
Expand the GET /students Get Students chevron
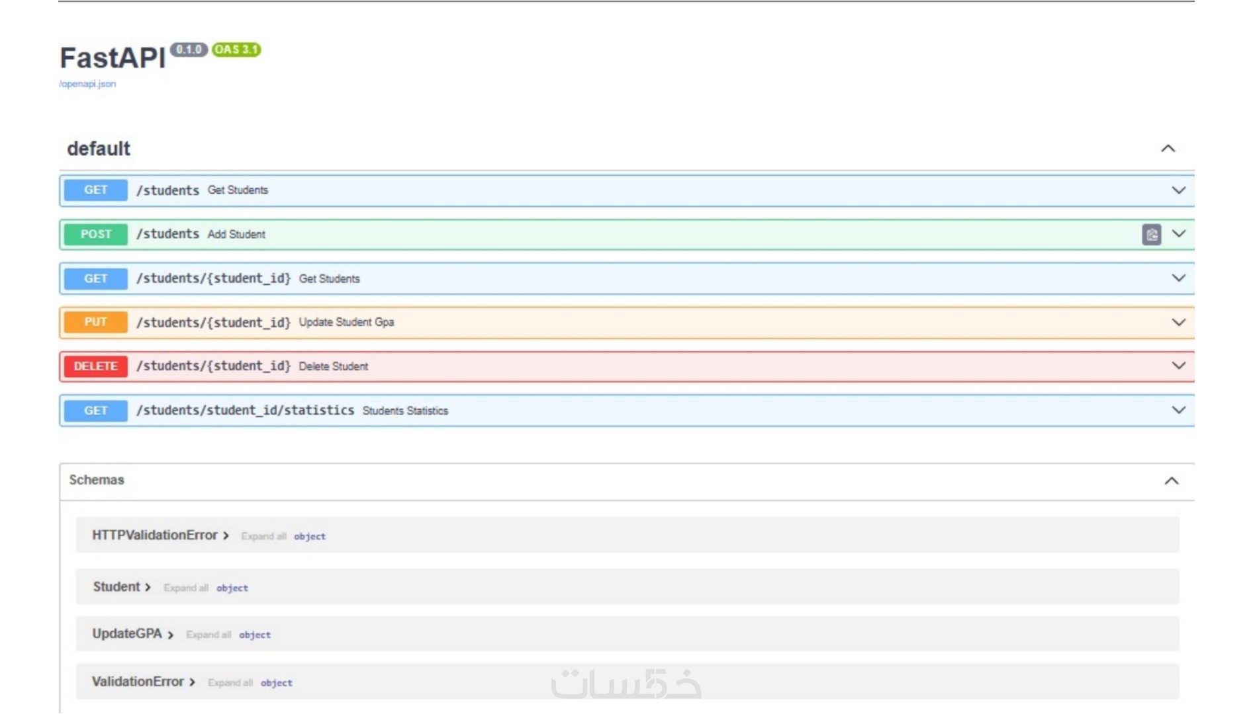click(x=1179, y=190)
